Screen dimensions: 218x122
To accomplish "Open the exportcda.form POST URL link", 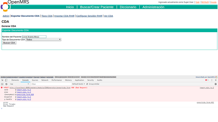I will (x=40, y=88).
